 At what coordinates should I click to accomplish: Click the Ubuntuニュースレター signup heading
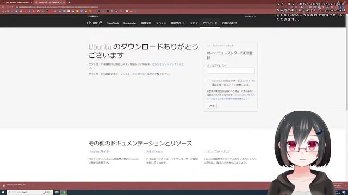229,55
